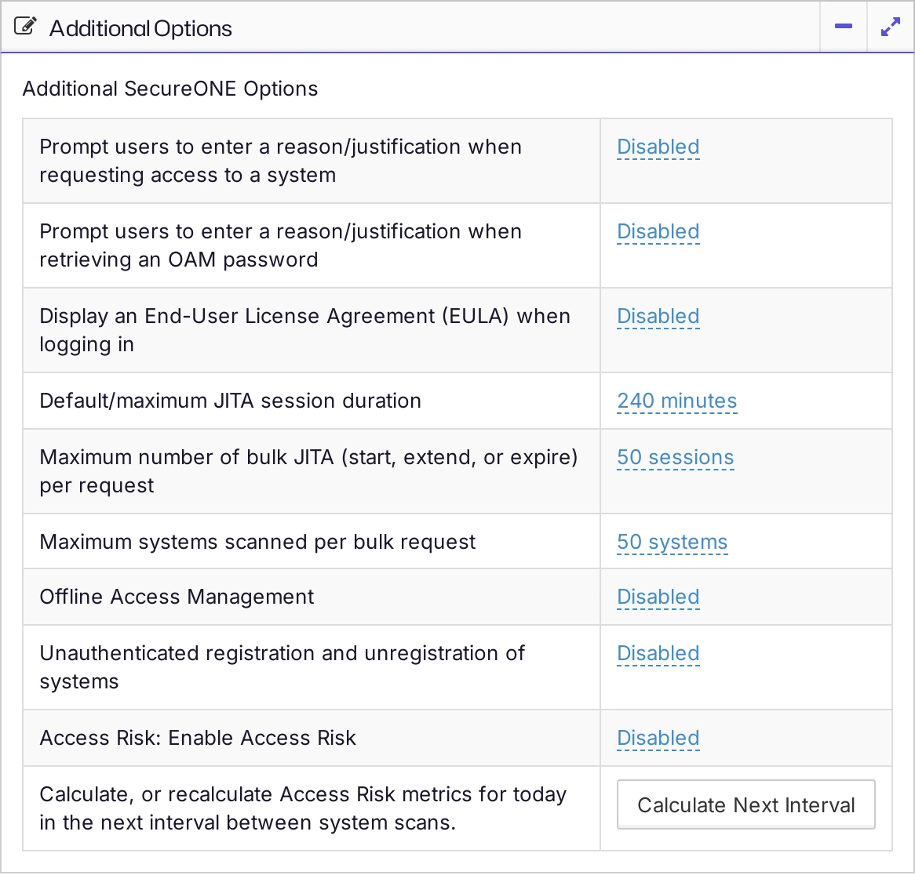Edit the 240 minutes JITA session duration
915x875 pixels.
click(x=677, y=401)
